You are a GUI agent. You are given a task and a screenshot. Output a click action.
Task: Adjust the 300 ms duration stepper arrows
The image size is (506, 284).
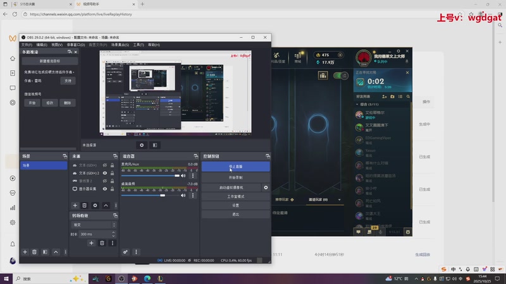point(113,234)
